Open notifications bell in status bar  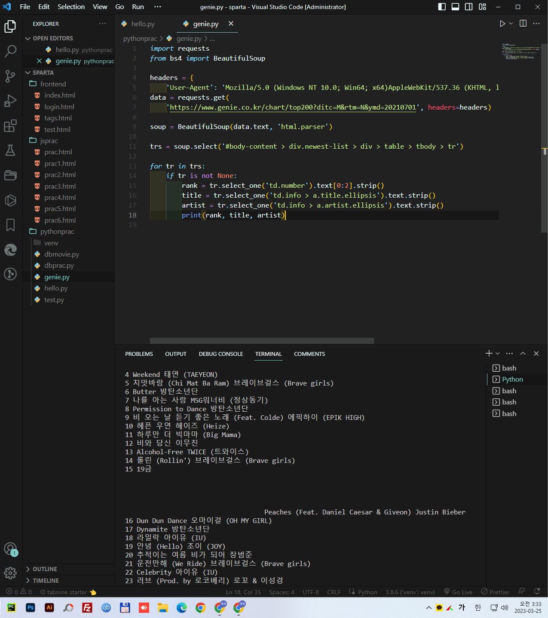point(537,592)
